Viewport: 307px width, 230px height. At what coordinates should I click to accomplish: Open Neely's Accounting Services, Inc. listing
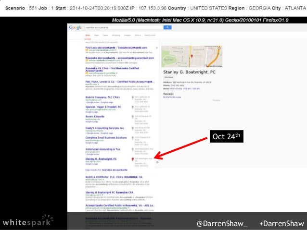[x=105, y=128]
